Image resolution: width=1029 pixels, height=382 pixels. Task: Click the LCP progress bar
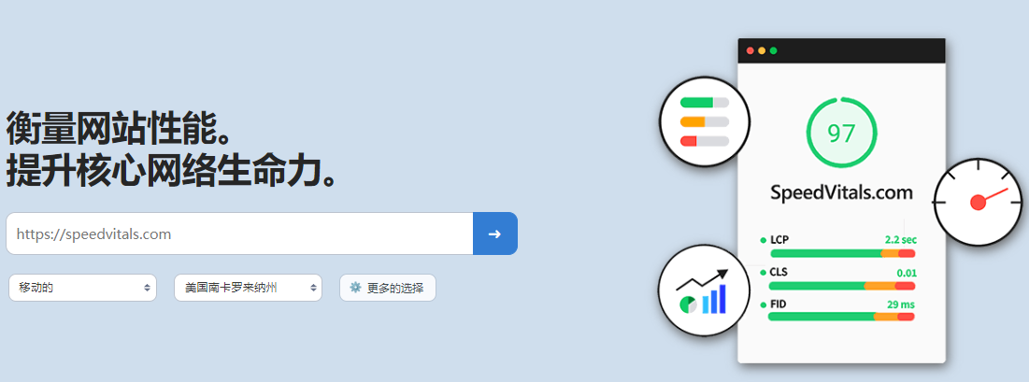click(x=842, y=253)
